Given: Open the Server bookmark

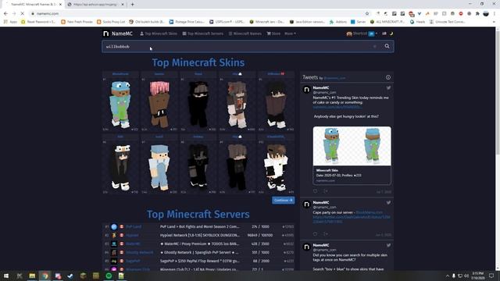Looking at the screenshot, I should (x=358, y=22).
